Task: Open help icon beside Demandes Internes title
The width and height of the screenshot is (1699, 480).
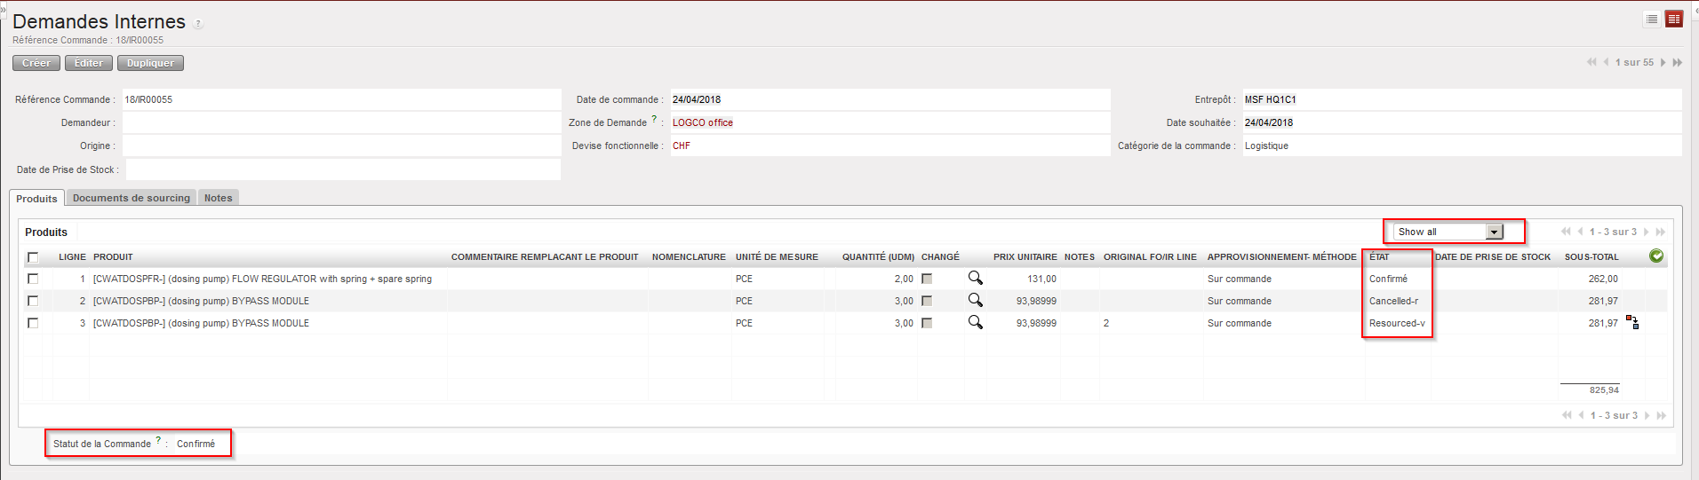Action: (198, 24)
